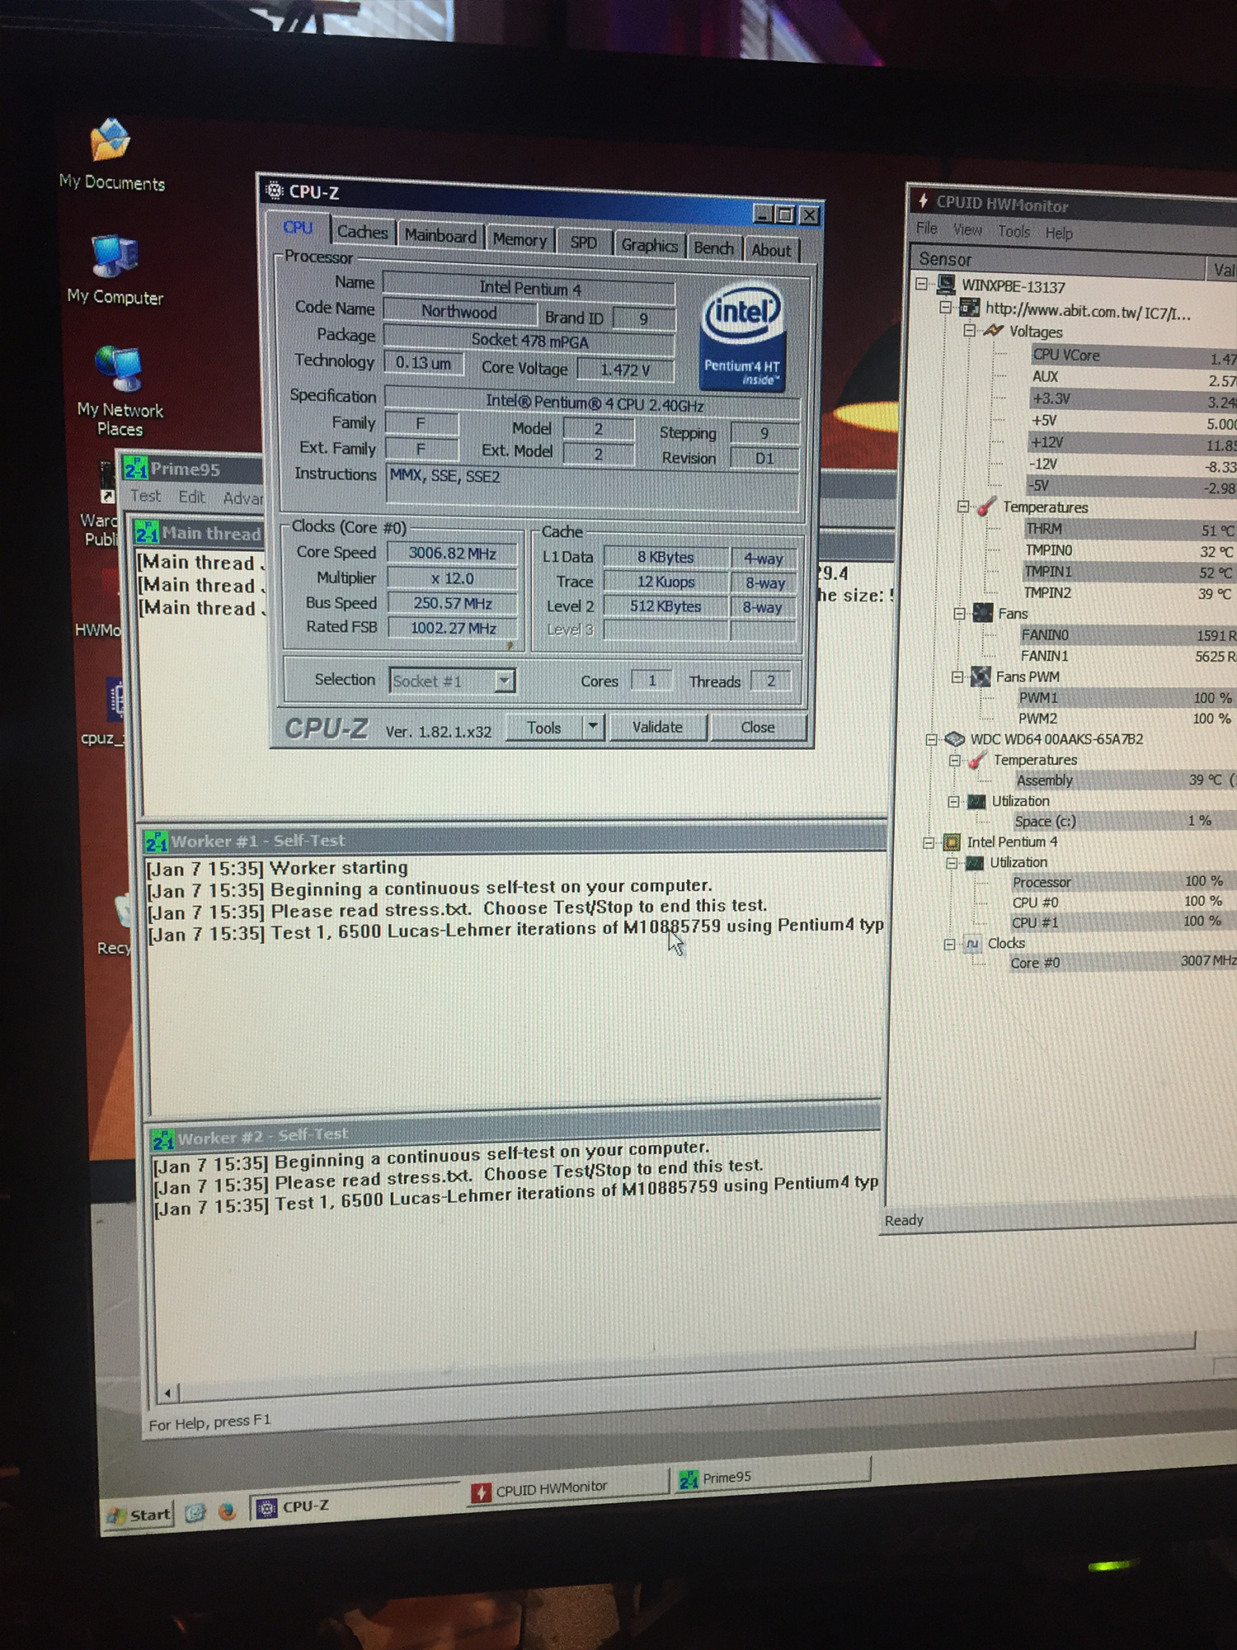Image resolution: width=1237 pixels, height=1650 pixels.
Task: Click the Intel Pentium 4 HT logo in CPU-Z
Action: tap(742, 337)
